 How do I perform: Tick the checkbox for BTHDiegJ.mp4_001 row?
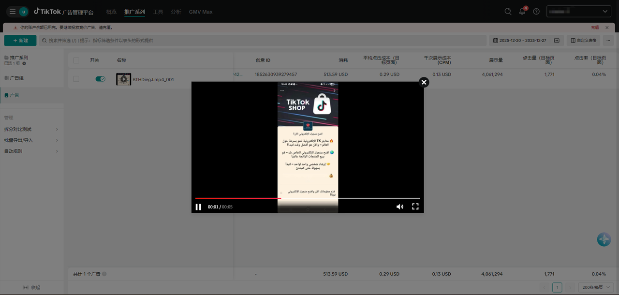76,79
